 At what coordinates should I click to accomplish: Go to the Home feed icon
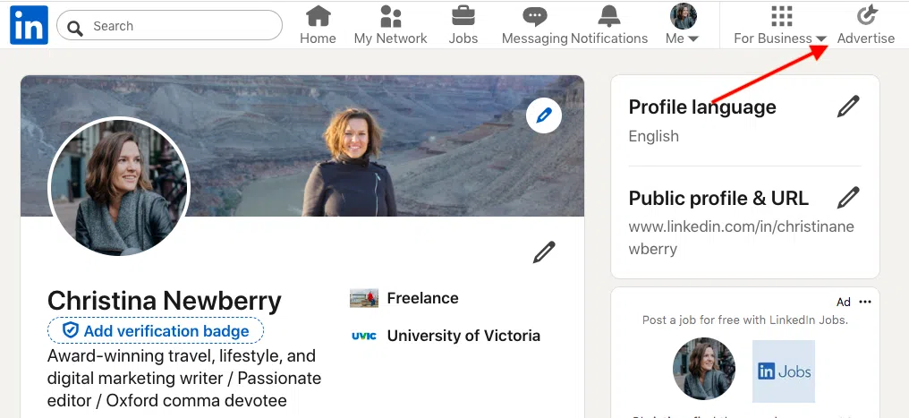click(318, 17)
